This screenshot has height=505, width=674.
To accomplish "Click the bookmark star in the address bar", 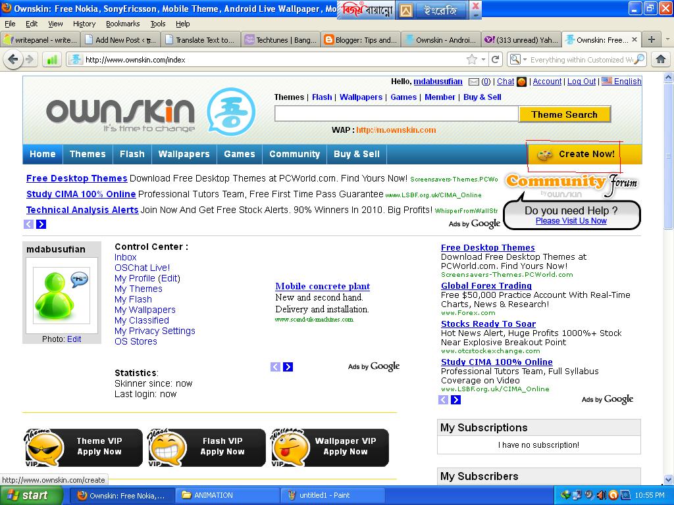I will tap(471, 60).
